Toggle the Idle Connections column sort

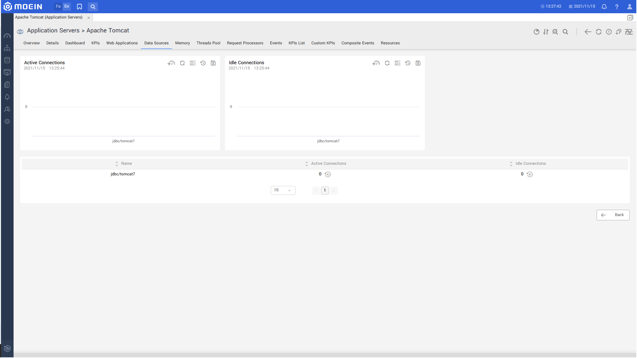[x=511, y=163]
